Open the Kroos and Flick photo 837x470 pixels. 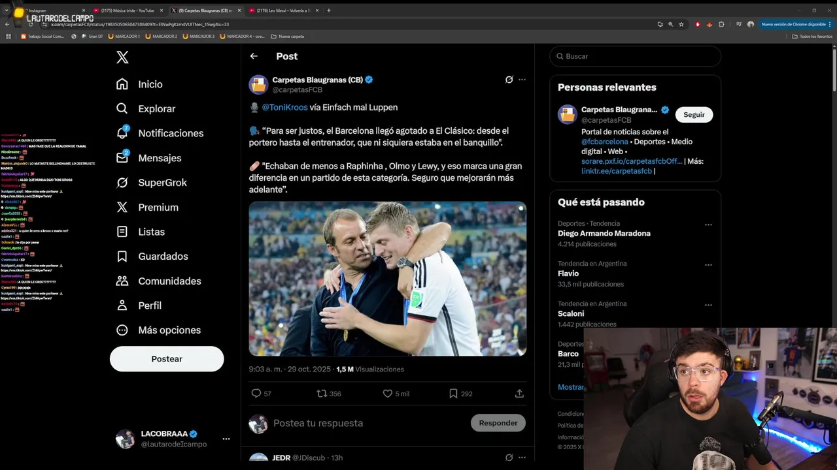(x=388, y=279)
